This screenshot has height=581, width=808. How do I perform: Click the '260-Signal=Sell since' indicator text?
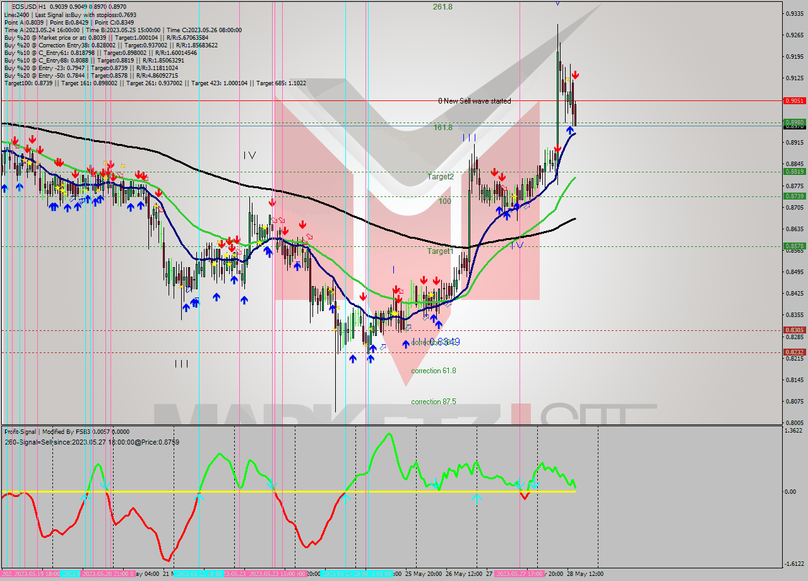click(x=92, y=442)
